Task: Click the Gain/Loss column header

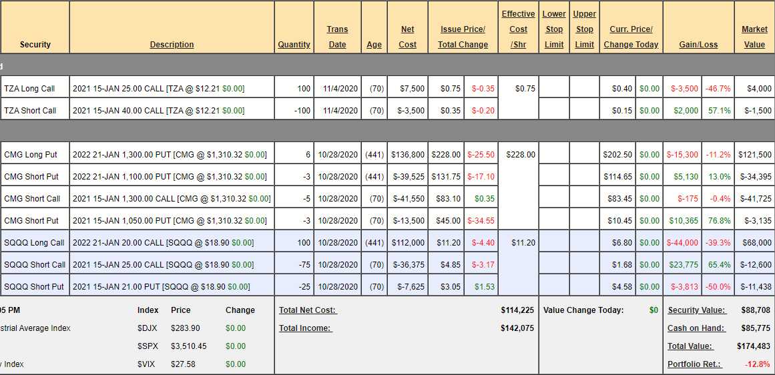Action: (698, 45)
